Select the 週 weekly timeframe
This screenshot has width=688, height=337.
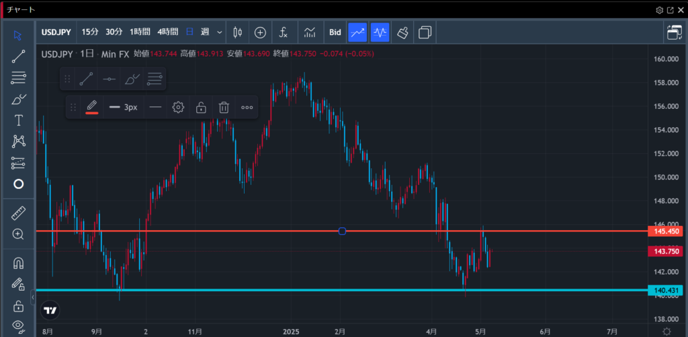[205, 32]
